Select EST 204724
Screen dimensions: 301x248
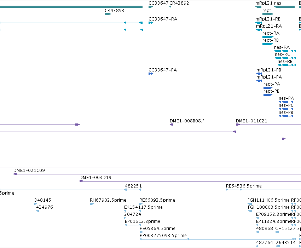[x=133, y=214]
